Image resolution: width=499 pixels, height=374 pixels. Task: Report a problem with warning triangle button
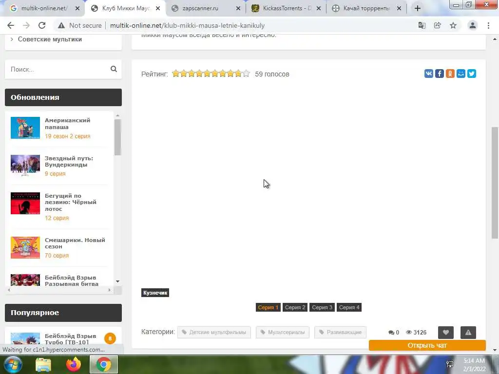coord(468,332)
